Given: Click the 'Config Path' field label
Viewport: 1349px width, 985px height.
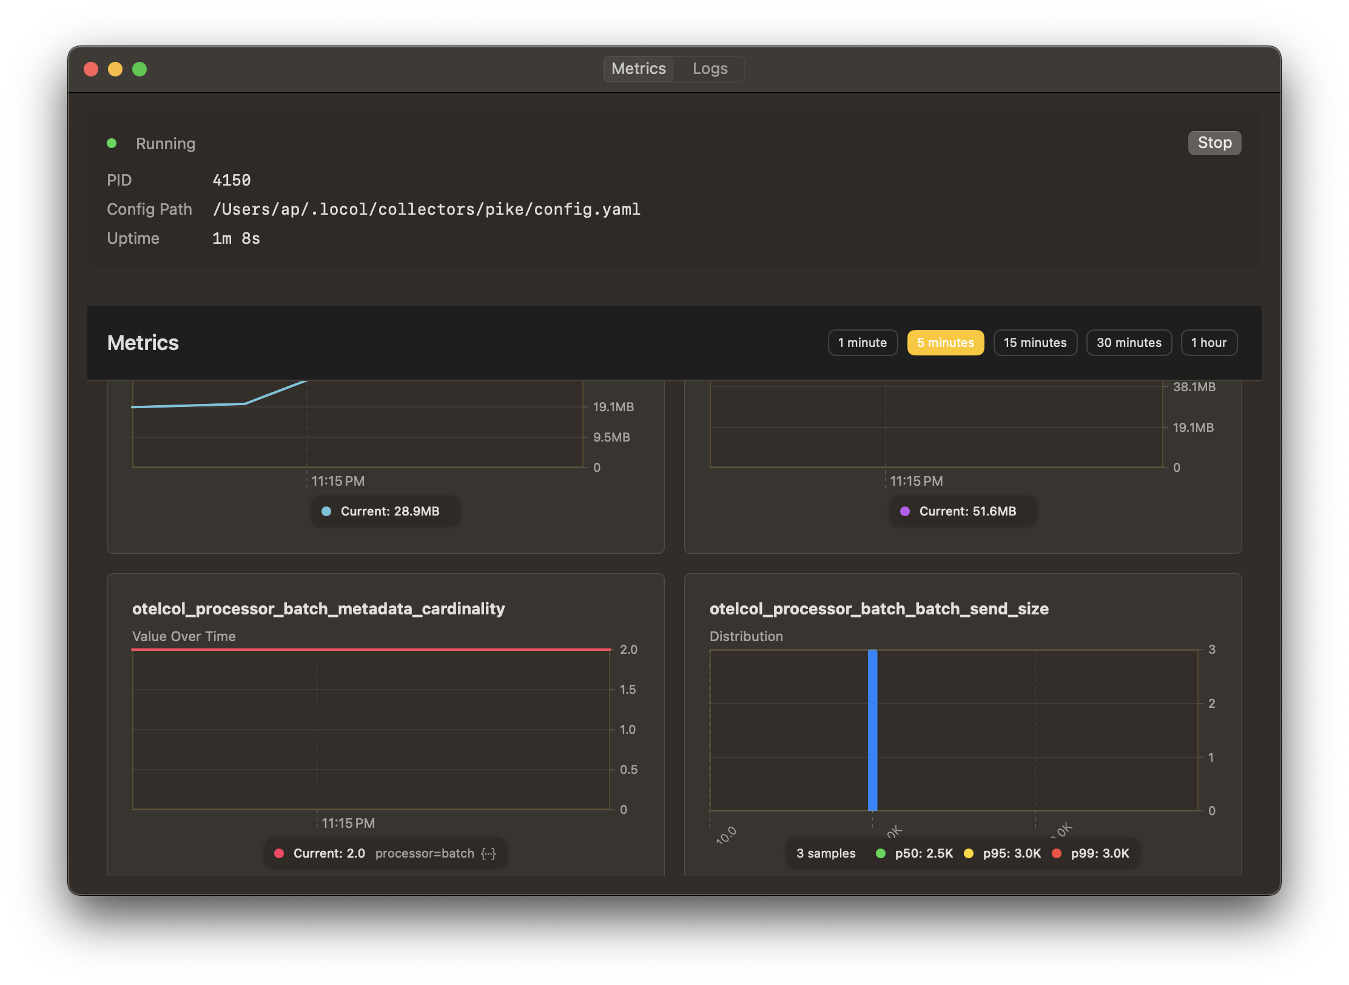Looking at the screenshot, I should coord(149,209).
